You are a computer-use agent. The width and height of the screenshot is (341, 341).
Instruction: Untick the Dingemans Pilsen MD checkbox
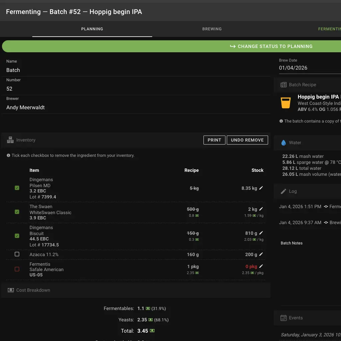(17, 188)
